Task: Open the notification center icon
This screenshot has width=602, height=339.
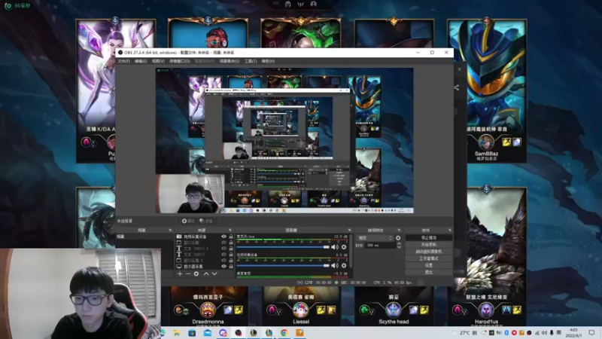Action: 591,333
